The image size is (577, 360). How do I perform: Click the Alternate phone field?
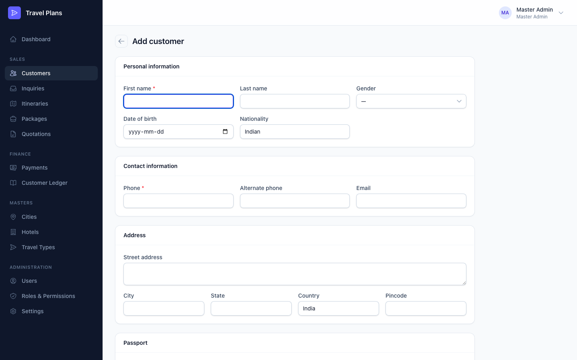pyautogui.click(x=295, y=201)
